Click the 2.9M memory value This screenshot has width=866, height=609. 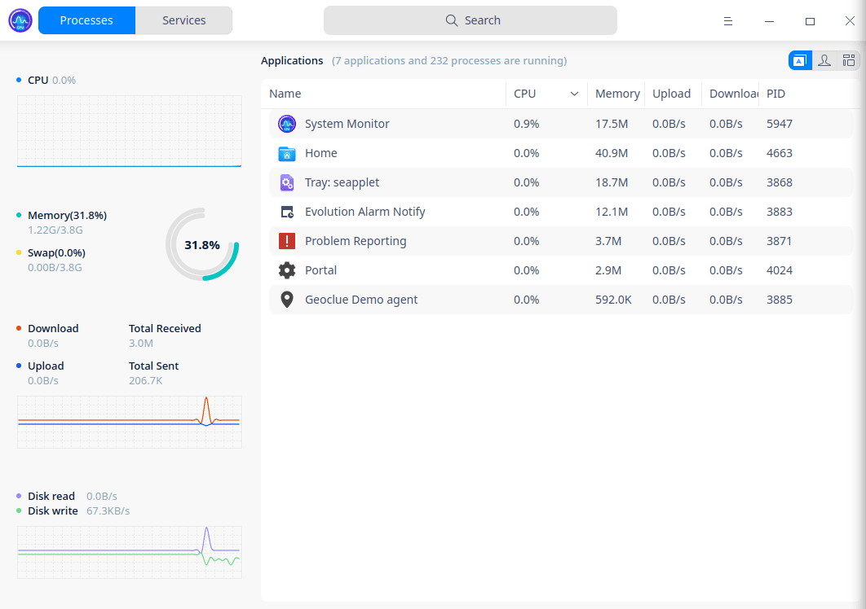click(x=608, y=270)
